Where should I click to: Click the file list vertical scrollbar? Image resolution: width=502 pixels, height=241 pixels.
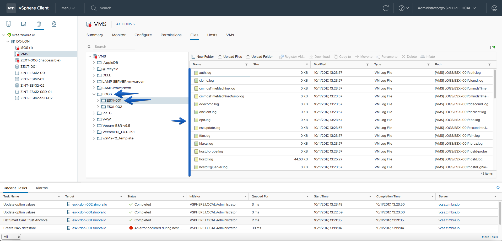coord(495,84)
